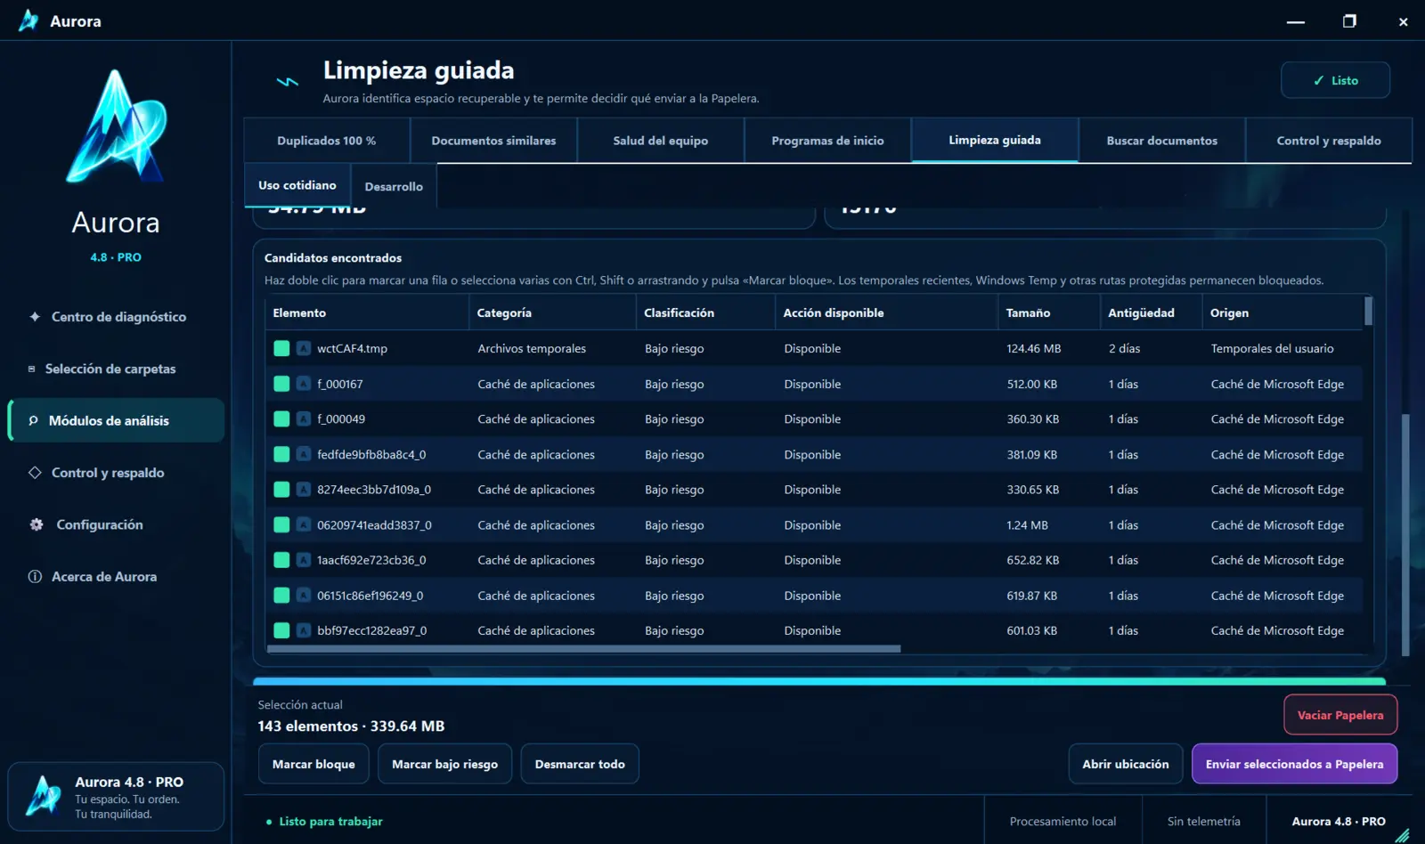Screen dimensions: 1425x844
Task: Select the Desarrollo sub-tab
Action: coord(394,187)
